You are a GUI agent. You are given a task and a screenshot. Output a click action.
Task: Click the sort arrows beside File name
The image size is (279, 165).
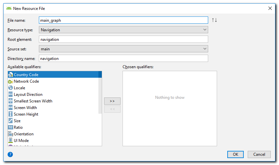[214, 20]
